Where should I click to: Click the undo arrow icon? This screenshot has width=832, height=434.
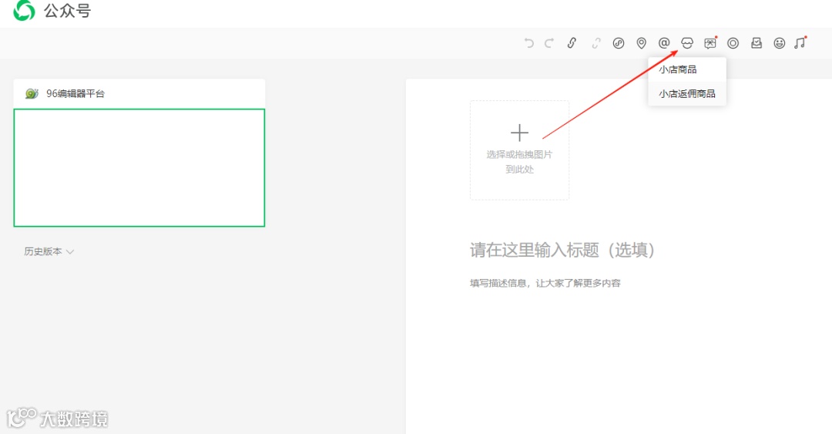click(x=528, y=43)
